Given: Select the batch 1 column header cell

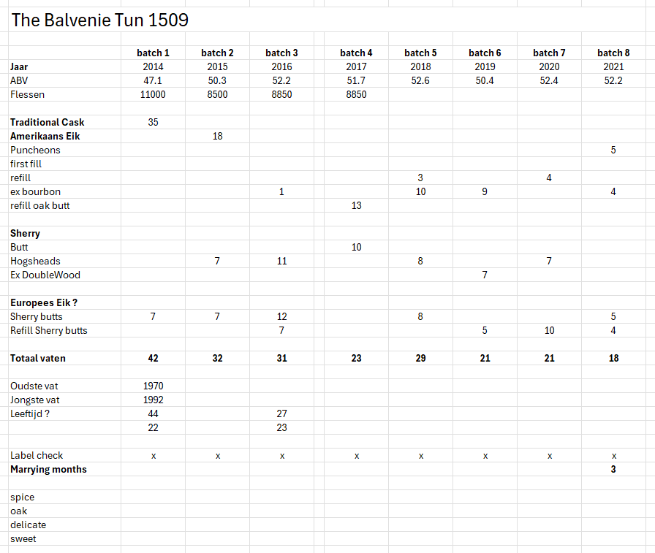Looking at the screenshot, I should click(153, 53).
